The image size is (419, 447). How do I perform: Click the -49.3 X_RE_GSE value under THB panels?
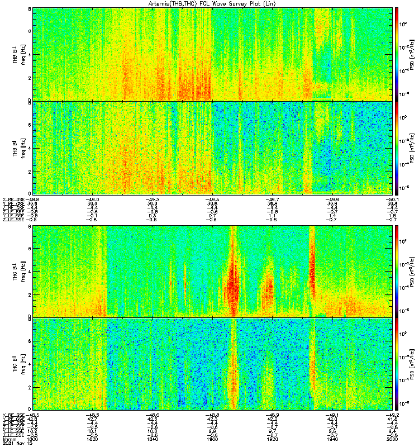pyautogui.click(x=152, y=199)
